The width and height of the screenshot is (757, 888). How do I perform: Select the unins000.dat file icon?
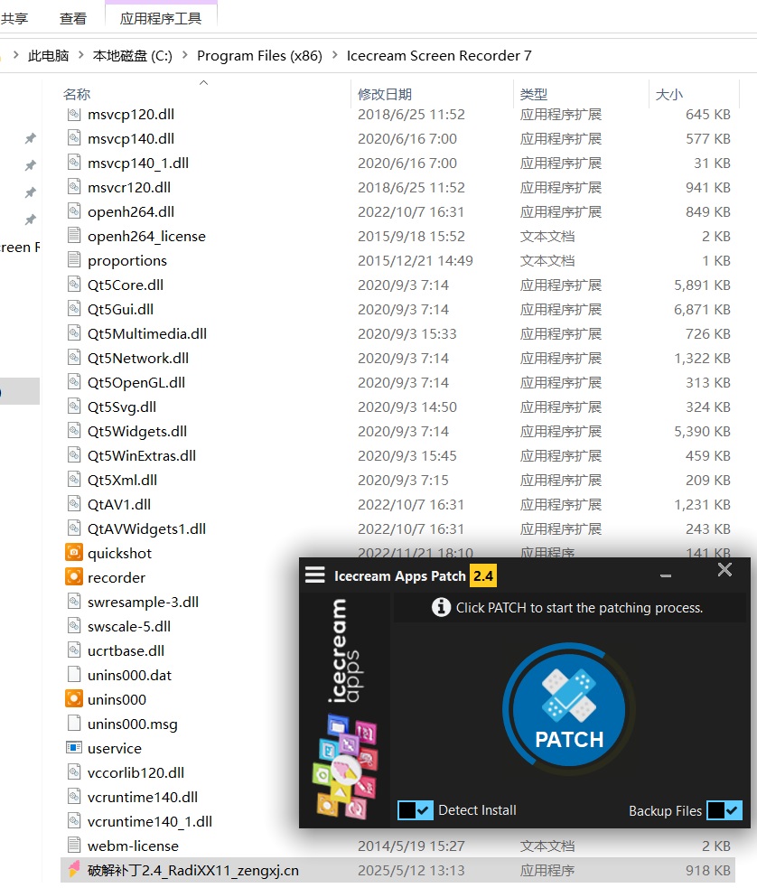click(73, 674)
